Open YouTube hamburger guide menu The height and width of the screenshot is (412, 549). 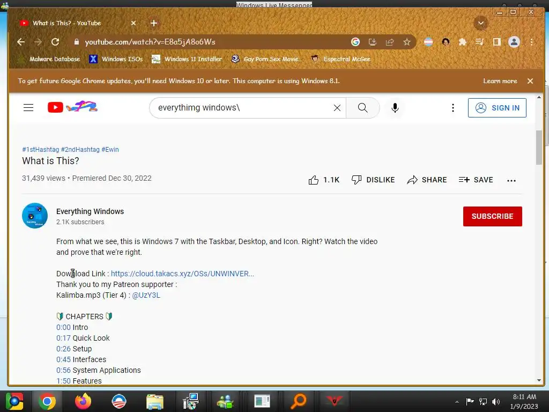[x=28, y=107]
